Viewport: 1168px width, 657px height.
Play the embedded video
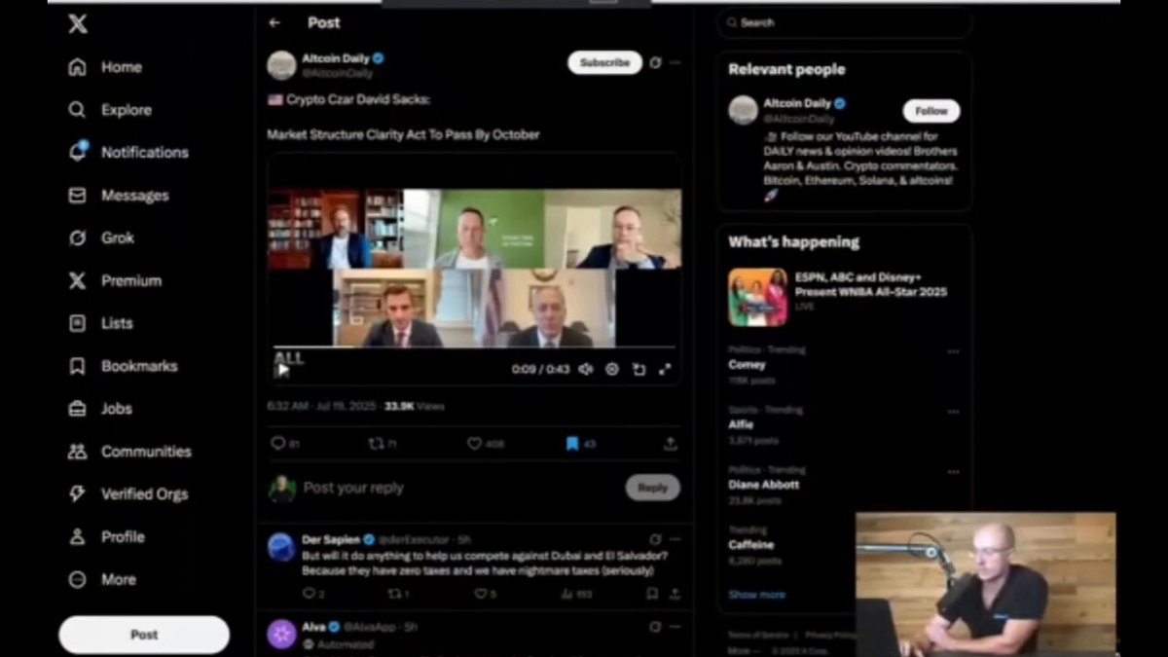[x=282, y=369]
